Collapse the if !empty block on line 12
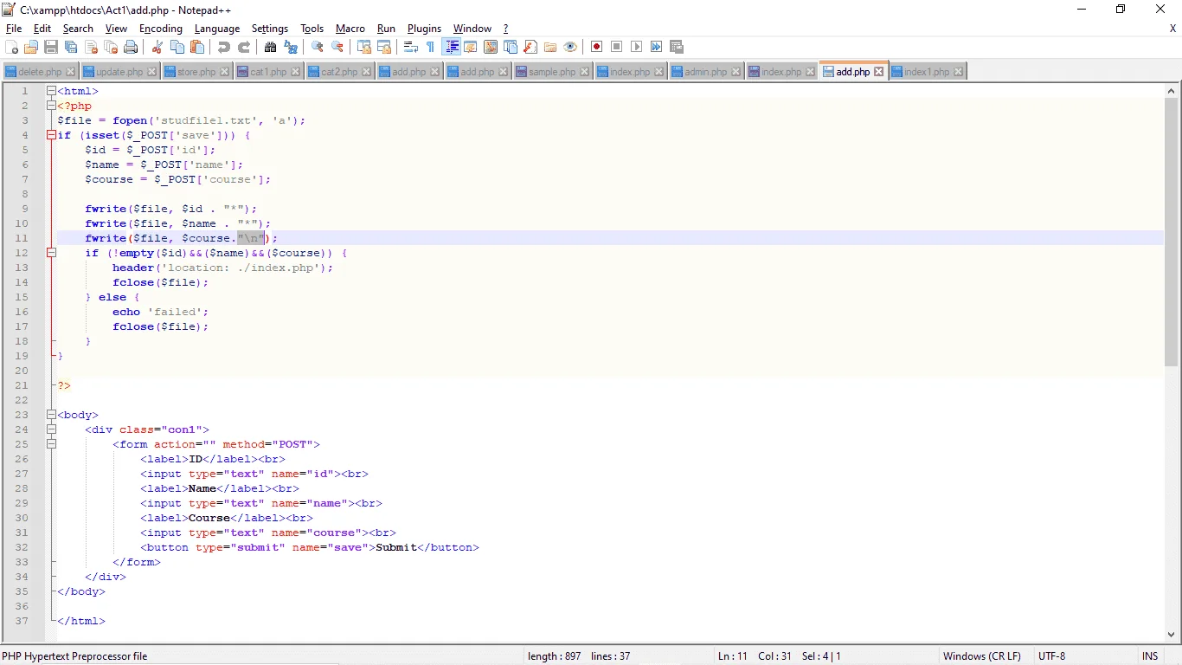 coord(51,253)
